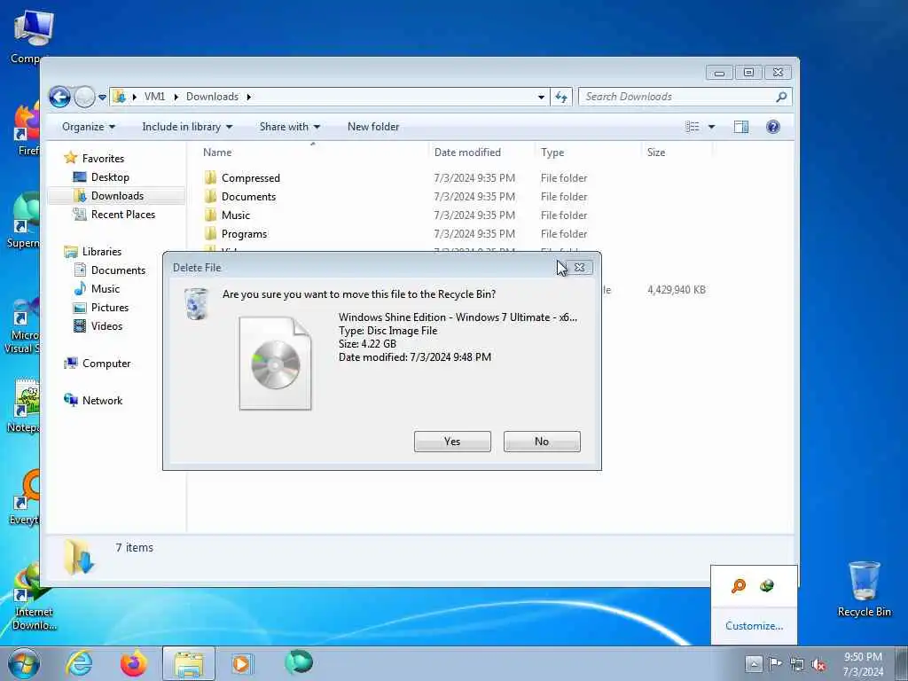Image resolution: width=908 pixels, height=681 pixels.
Task: Launch Firefox from the taskbar
Action: point(134,663)
